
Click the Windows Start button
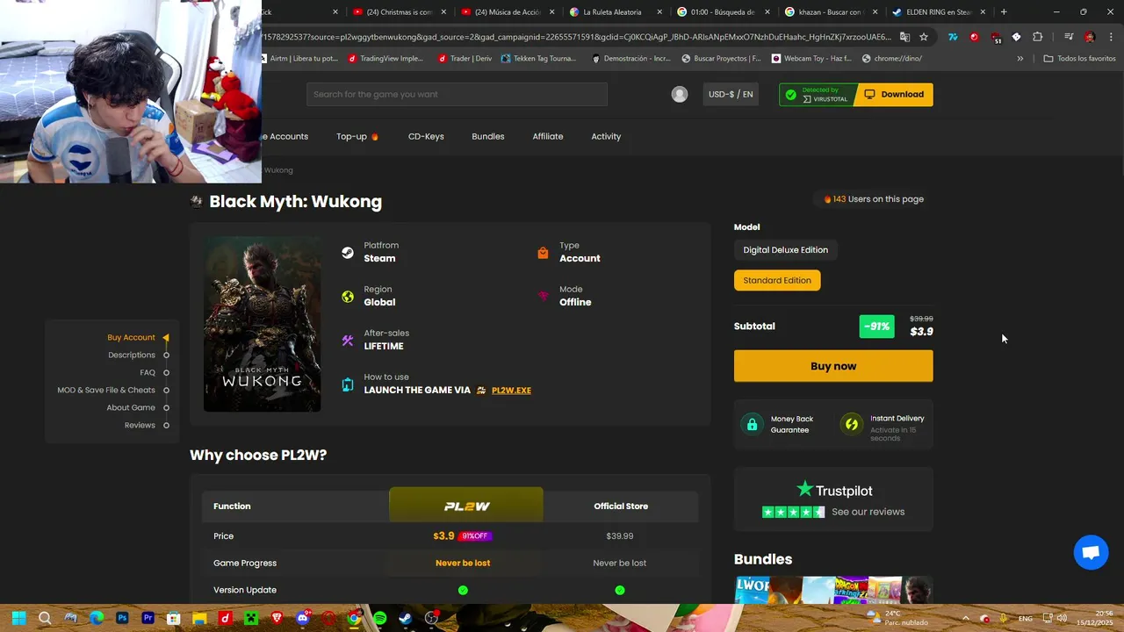click(x=19, y=618)
